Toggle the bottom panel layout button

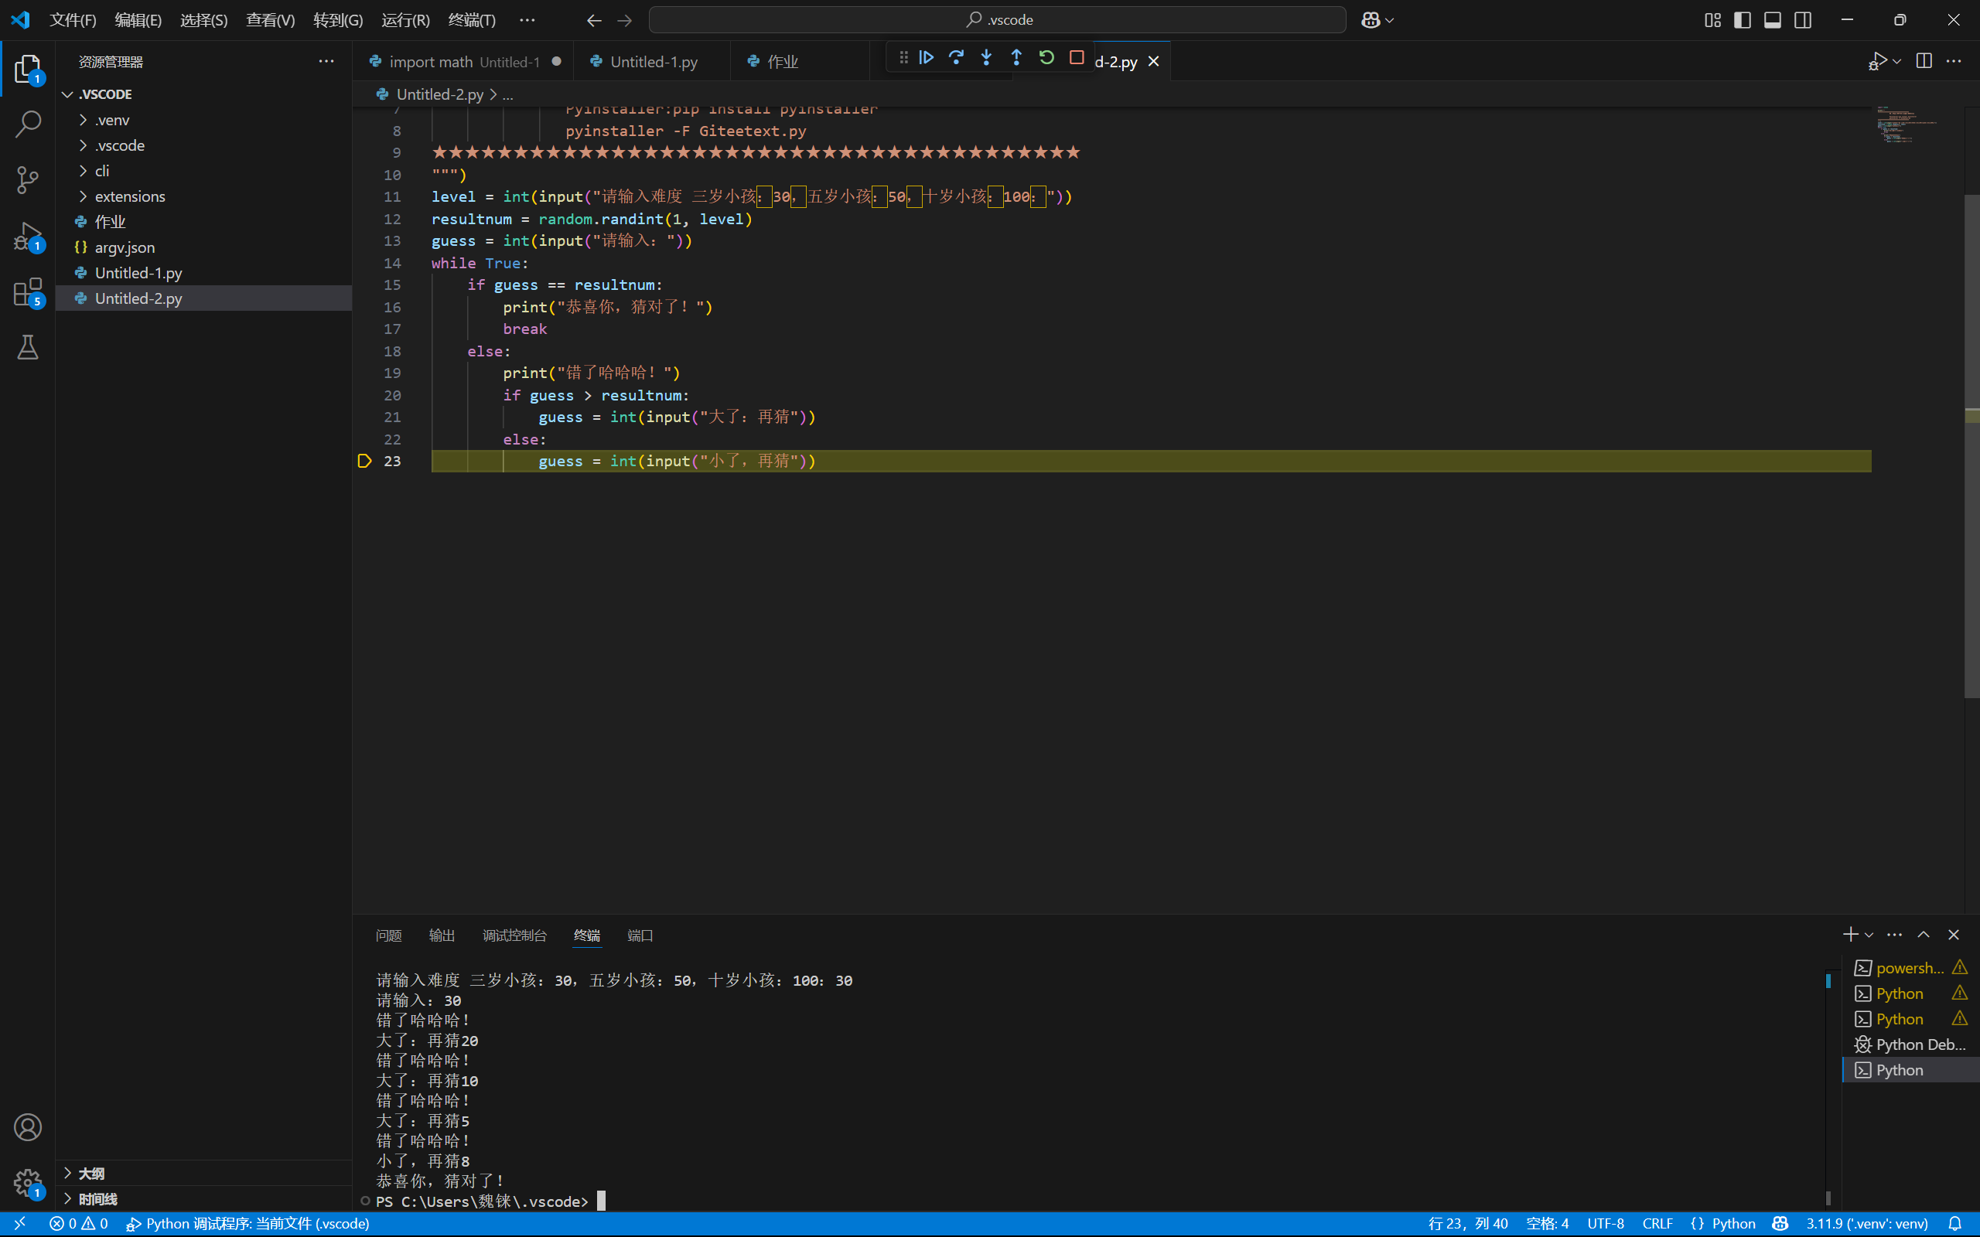coord(1772,19)
